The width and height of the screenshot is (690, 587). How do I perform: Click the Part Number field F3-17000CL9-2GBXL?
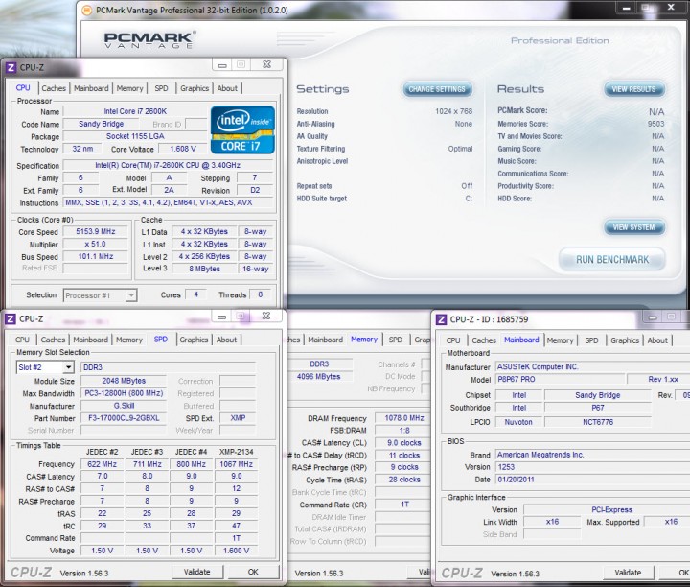[x=124, y=418]
